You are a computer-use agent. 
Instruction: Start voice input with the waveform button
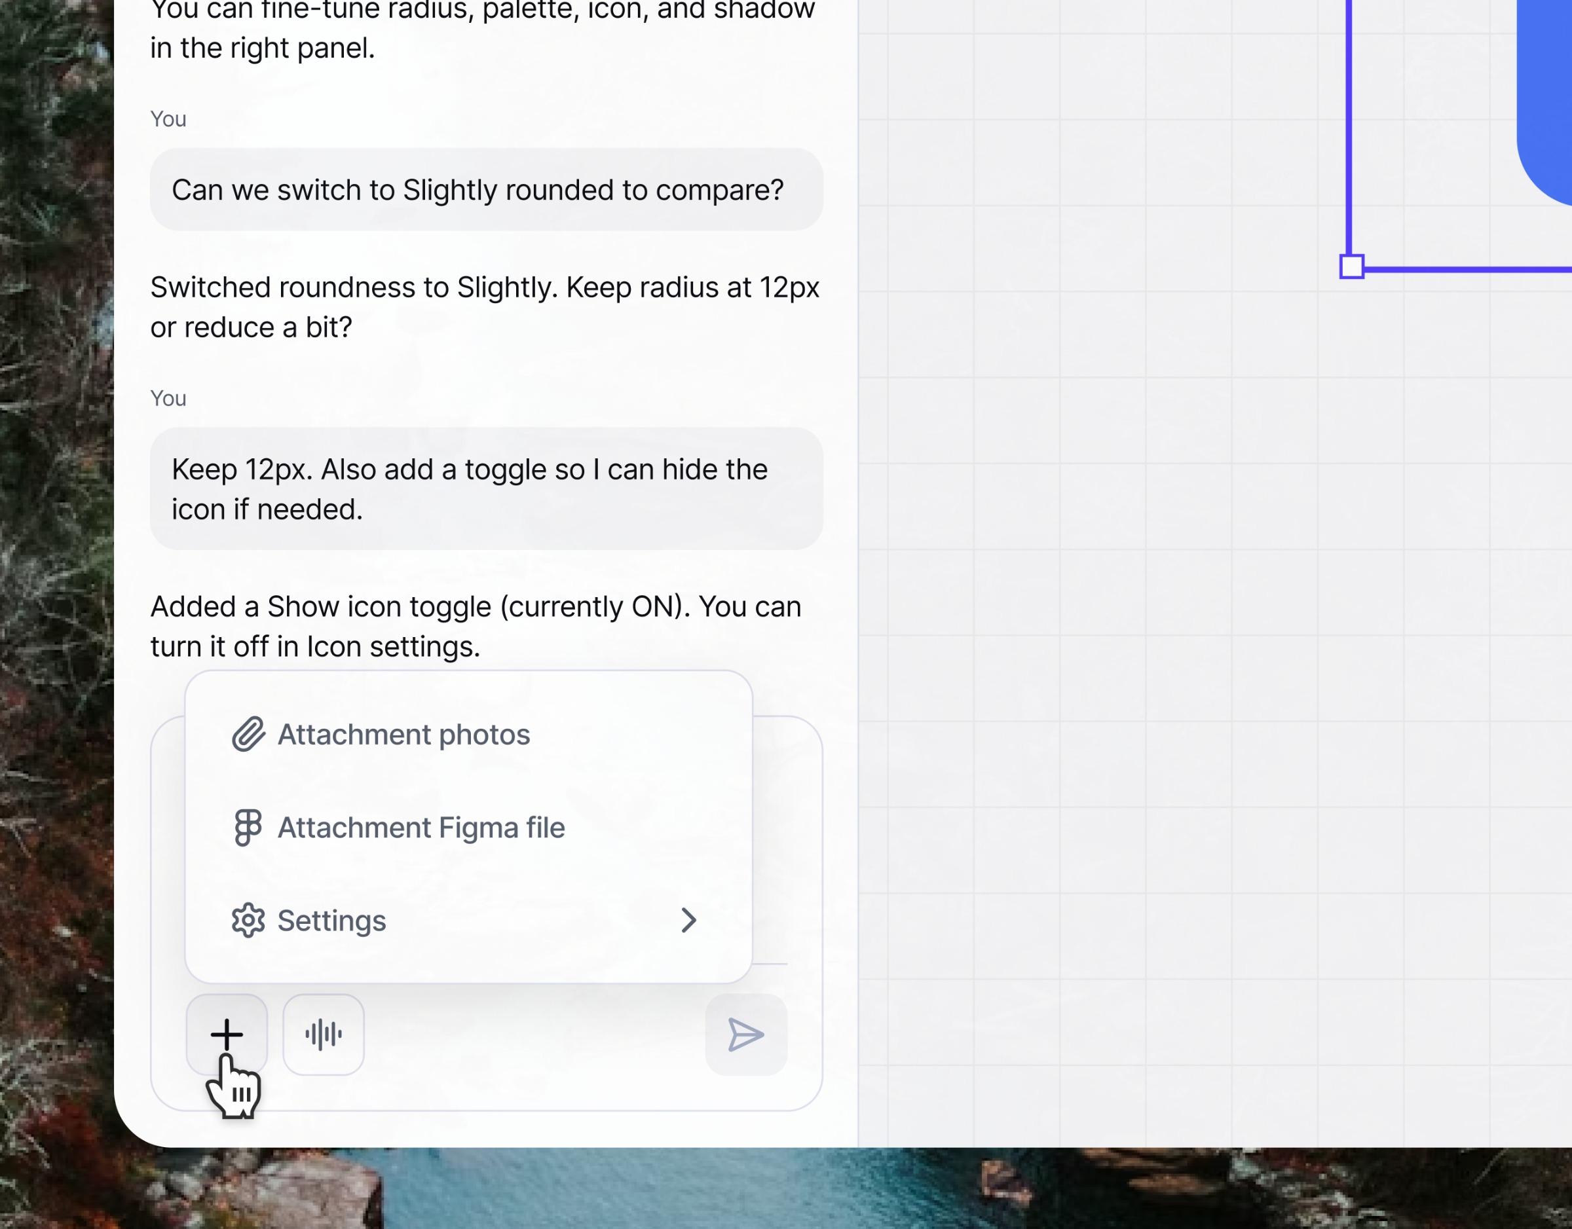(x=323, y=1034)
